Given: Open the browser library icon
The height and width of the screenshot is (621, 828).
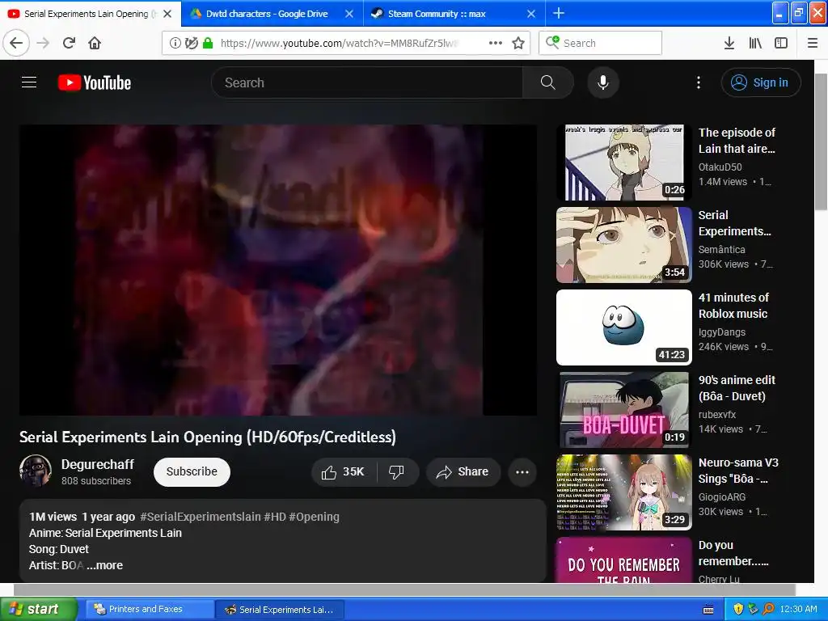Looking at the screenshot, I should tap(755, 43).
